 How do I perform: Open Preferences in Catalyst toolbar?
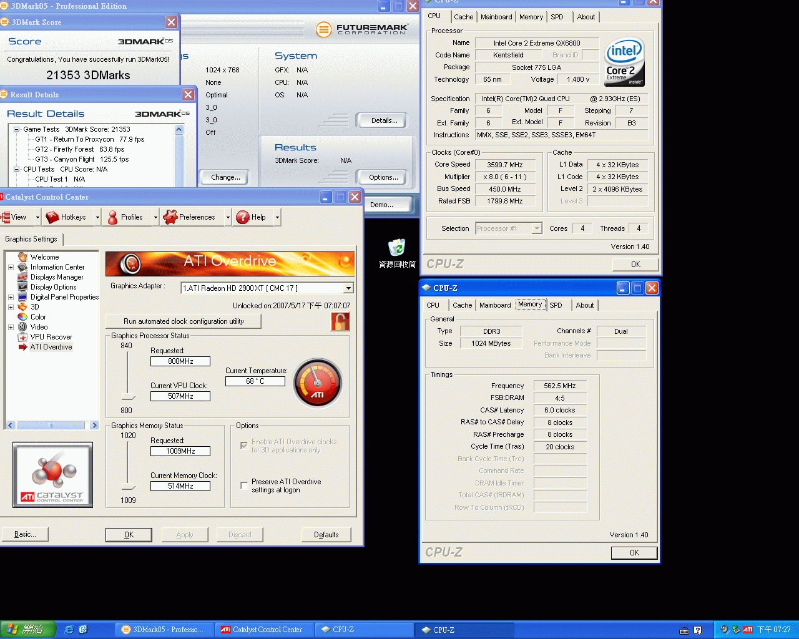tap(190, 217)
